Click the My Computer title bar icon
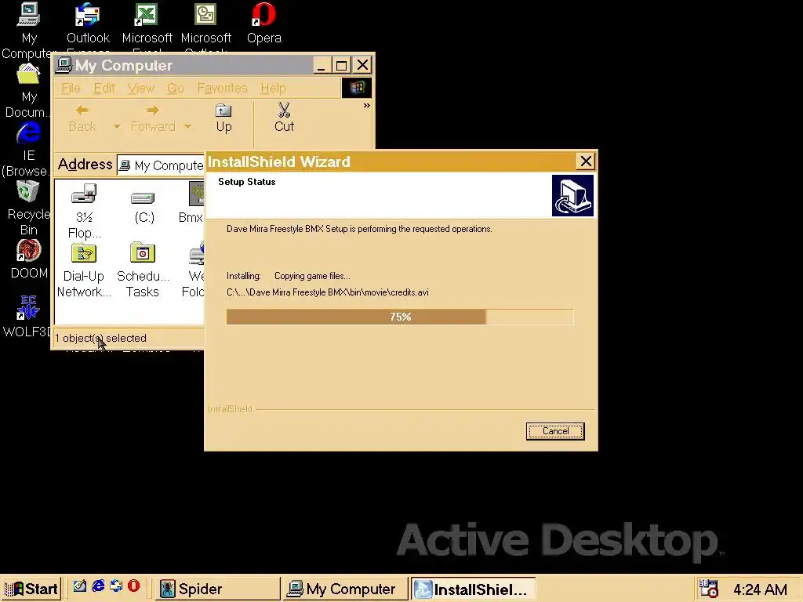 tap(64, 65)
